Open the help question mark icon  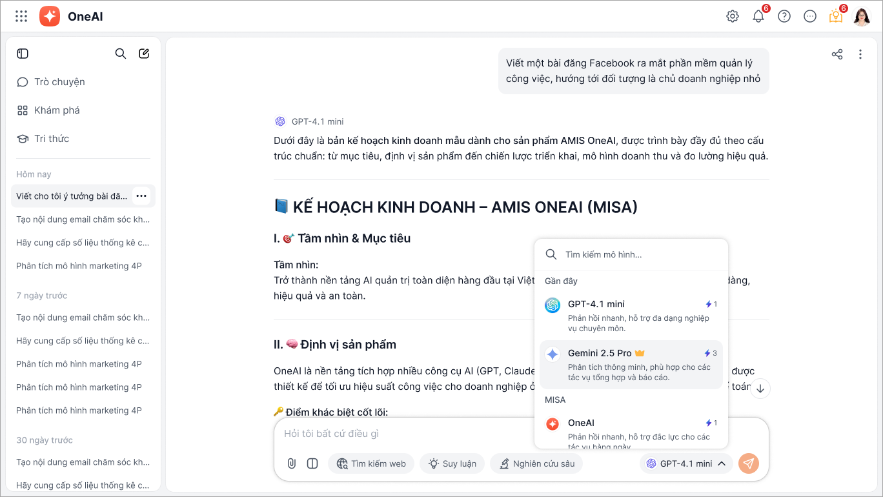coord(784,17)
